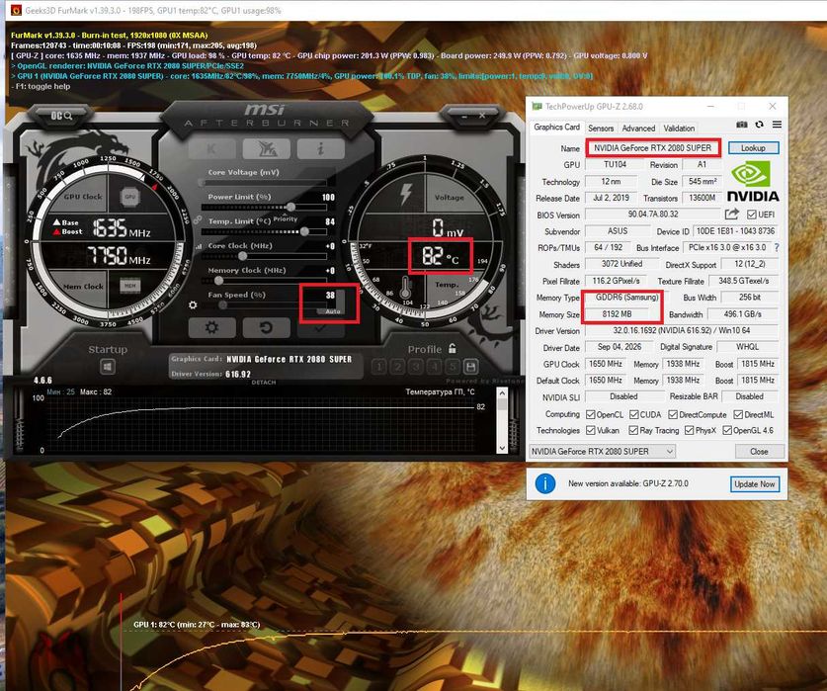Toggle PhysX checkbox
Screen dimensions: 827x691
[689, 430]
